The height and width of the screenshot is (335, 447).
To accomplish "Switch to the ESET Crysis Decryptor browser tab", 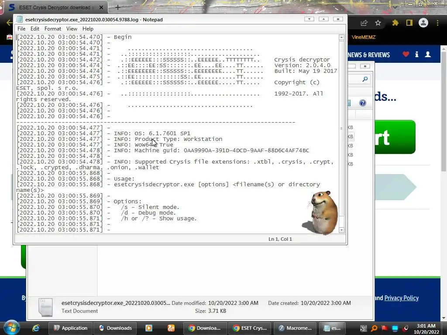I will click(54, 7).
